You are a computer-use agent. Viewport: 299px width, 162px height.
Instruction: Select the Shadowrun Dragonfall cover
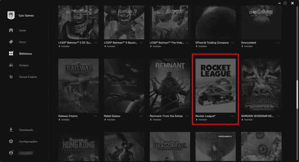click(x=170, y=147)
